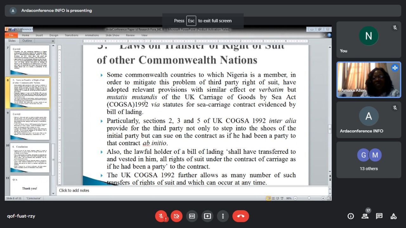Select slide 11 Thank you thumbnail
This screenshot has width=406, height=228.
tap(30, 186)
